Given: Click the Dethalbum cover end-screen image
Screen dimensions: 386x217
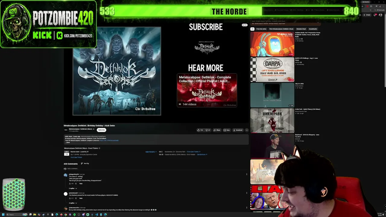Looking at the screenshot, I should click(117, 71).
